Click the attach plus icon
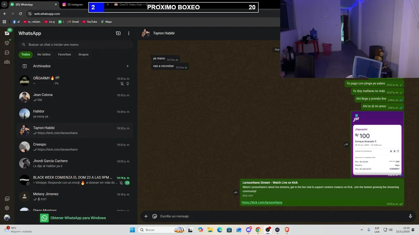Screen dimensions: 419x235 pyautogui.click(x=146, y=216)
